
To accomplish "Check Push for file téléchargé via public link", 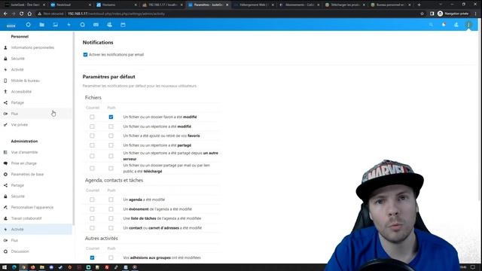I will click(111, 169).
